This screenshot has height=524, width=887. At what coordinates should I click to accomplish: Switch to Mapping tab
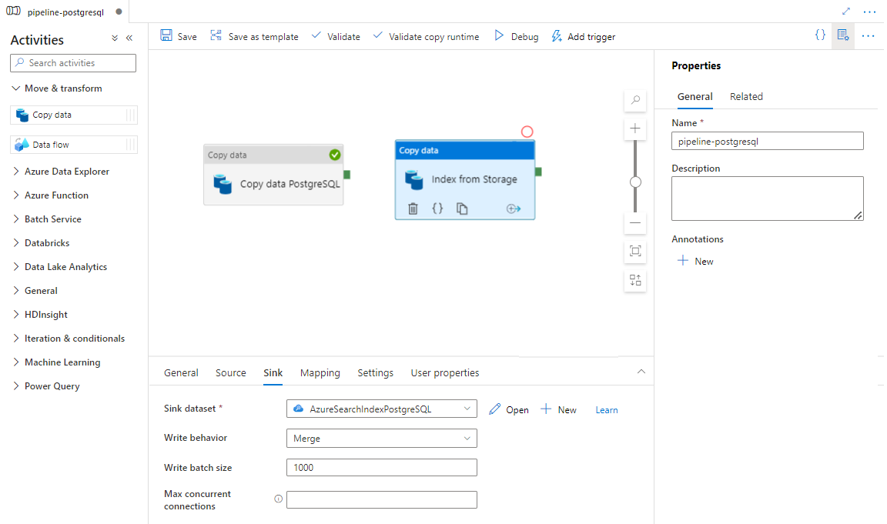click(320, 373)
